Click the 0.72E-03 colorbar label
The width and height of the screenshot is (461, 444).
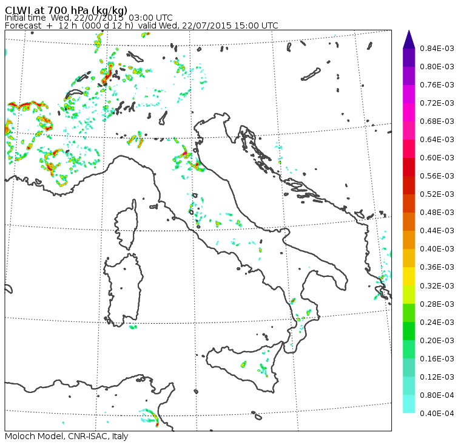(437, 103)
